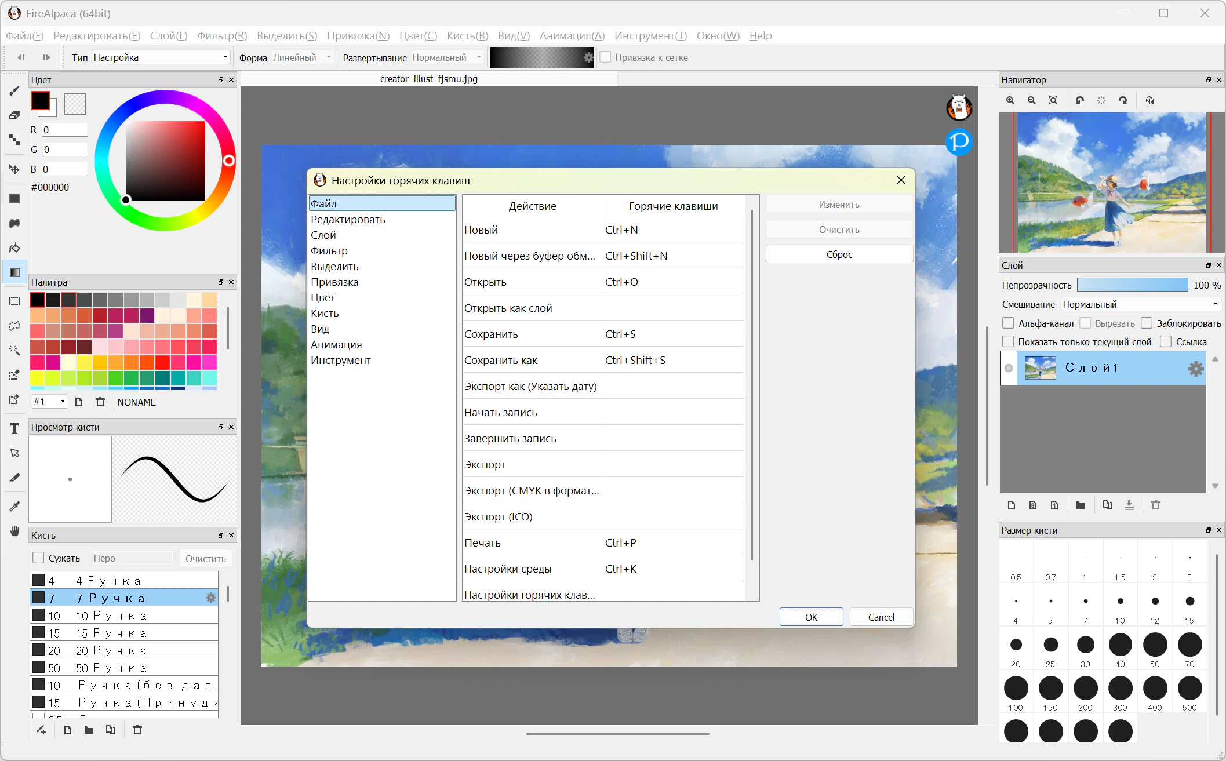Select Кисть category in hotkey list
This screenshot has width=1226, height=761.
coord(325,314)
